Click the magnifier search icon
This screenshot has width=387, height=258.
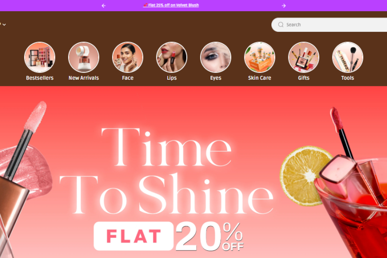click(281, 25)
